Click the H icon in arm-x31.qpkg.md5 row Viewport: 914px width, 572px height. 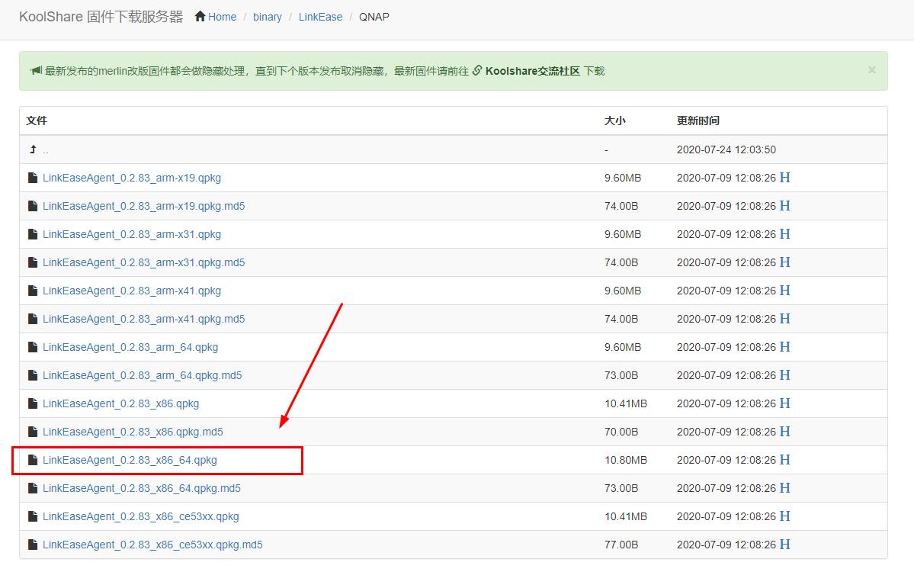[x=784, y=262]
